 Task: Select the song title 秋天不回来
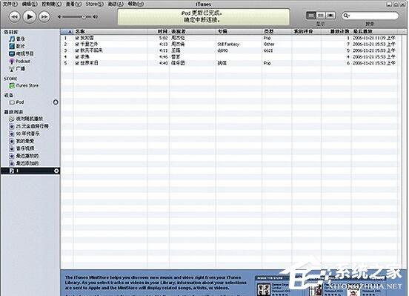coord(91,50)
